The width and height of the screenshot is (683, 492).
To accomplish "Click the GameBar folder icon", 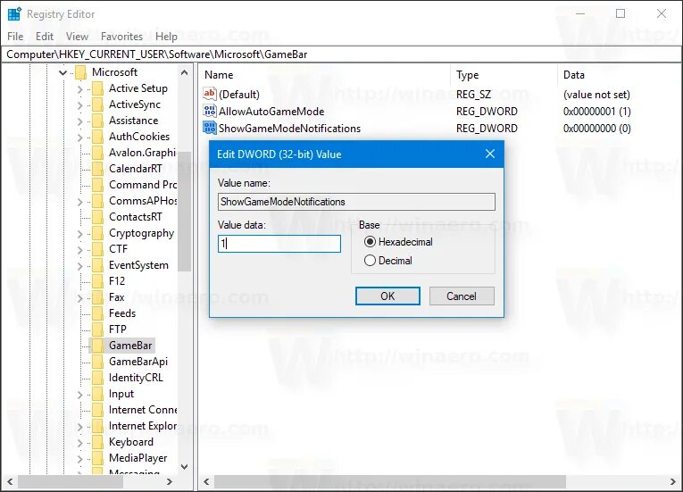I will pyautogui.click(x=97, y=346).
